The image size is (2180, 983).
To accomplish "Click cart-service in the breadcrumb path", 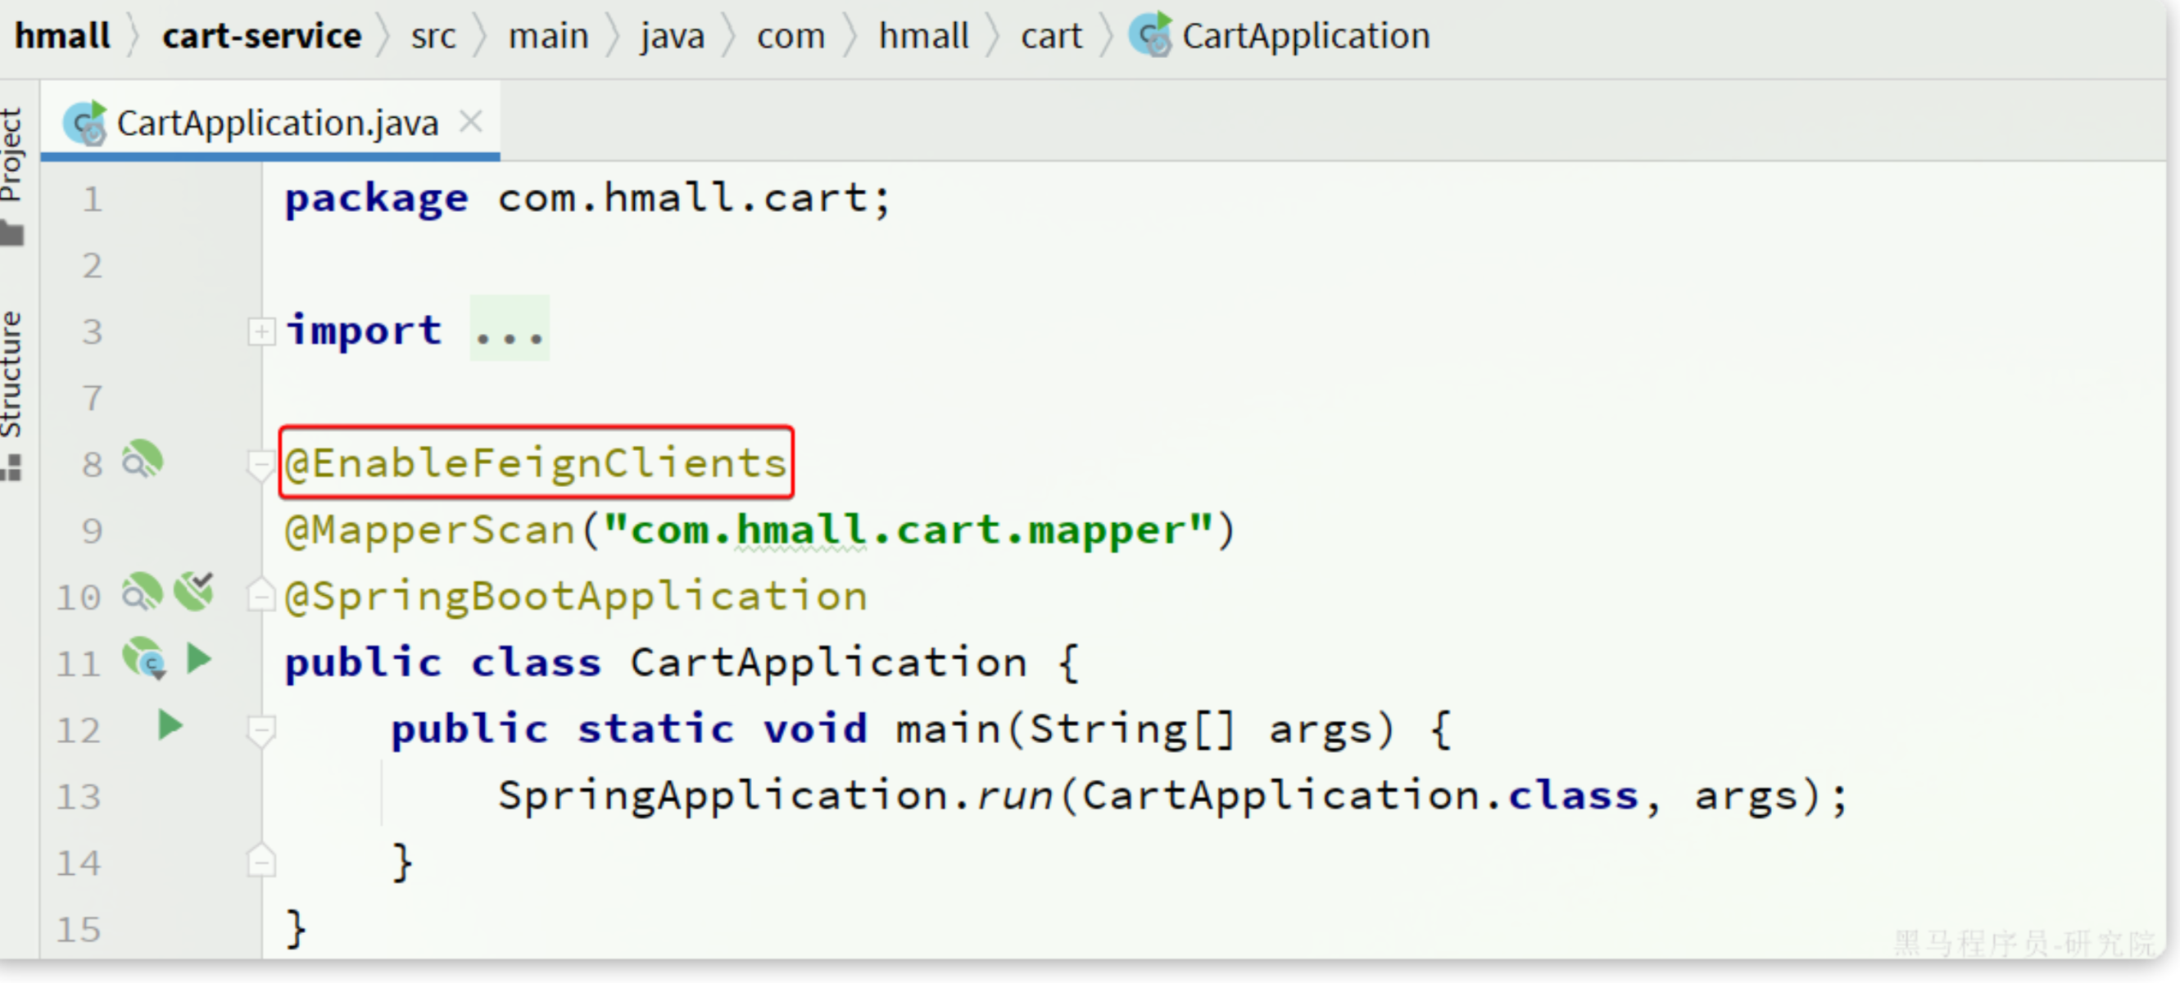I will [x=261, y=35].
